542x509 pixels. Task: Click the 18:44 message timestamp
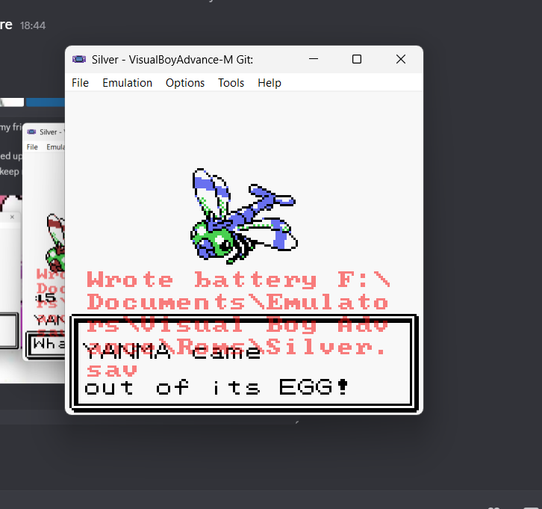coord(33,25)
